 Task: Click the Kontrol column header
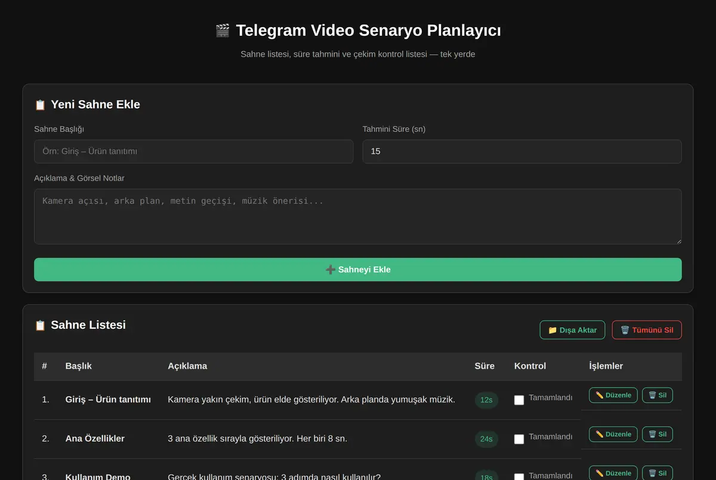coord(530,366)
